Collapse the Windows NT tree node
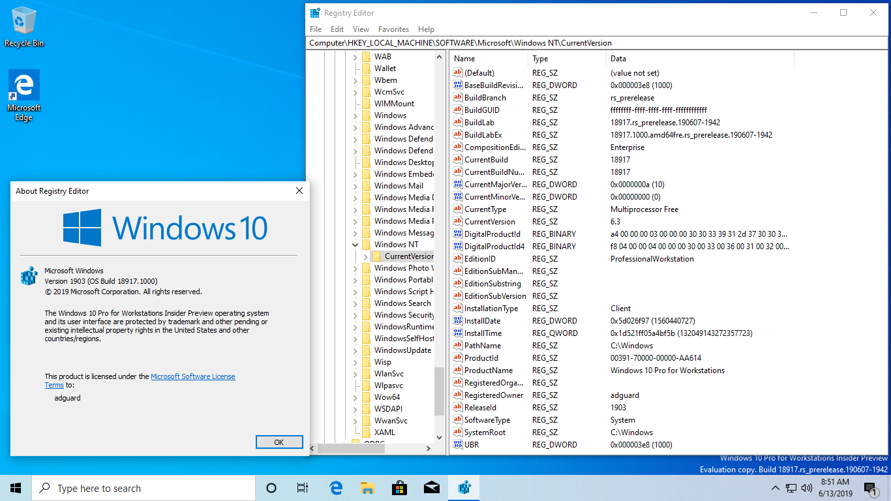Image resolution: width=891 pixels, height=501 pixels. 355,245
